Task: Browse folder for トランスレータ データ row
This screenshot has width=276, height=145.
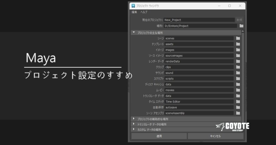Action: [x=238, y=96]
